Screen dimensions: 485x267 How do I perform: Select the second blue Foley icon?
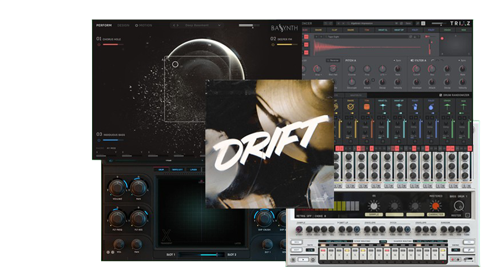(431, 107)
